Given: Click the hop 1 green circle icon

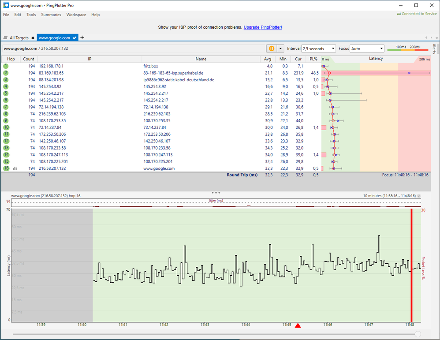Looking at the screenshot, I should tap(6, 66).
